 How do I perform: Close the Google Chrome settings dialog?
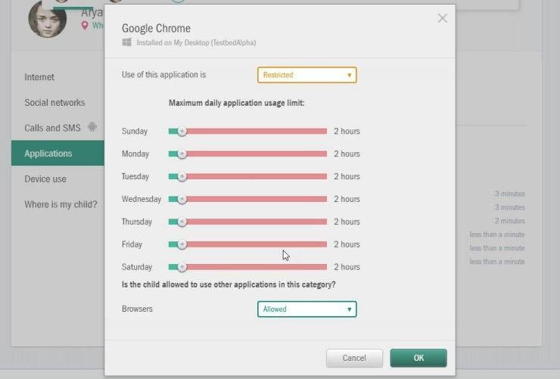point(442,18)
